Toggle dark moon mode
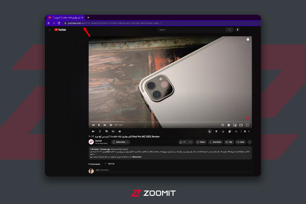 210,131
